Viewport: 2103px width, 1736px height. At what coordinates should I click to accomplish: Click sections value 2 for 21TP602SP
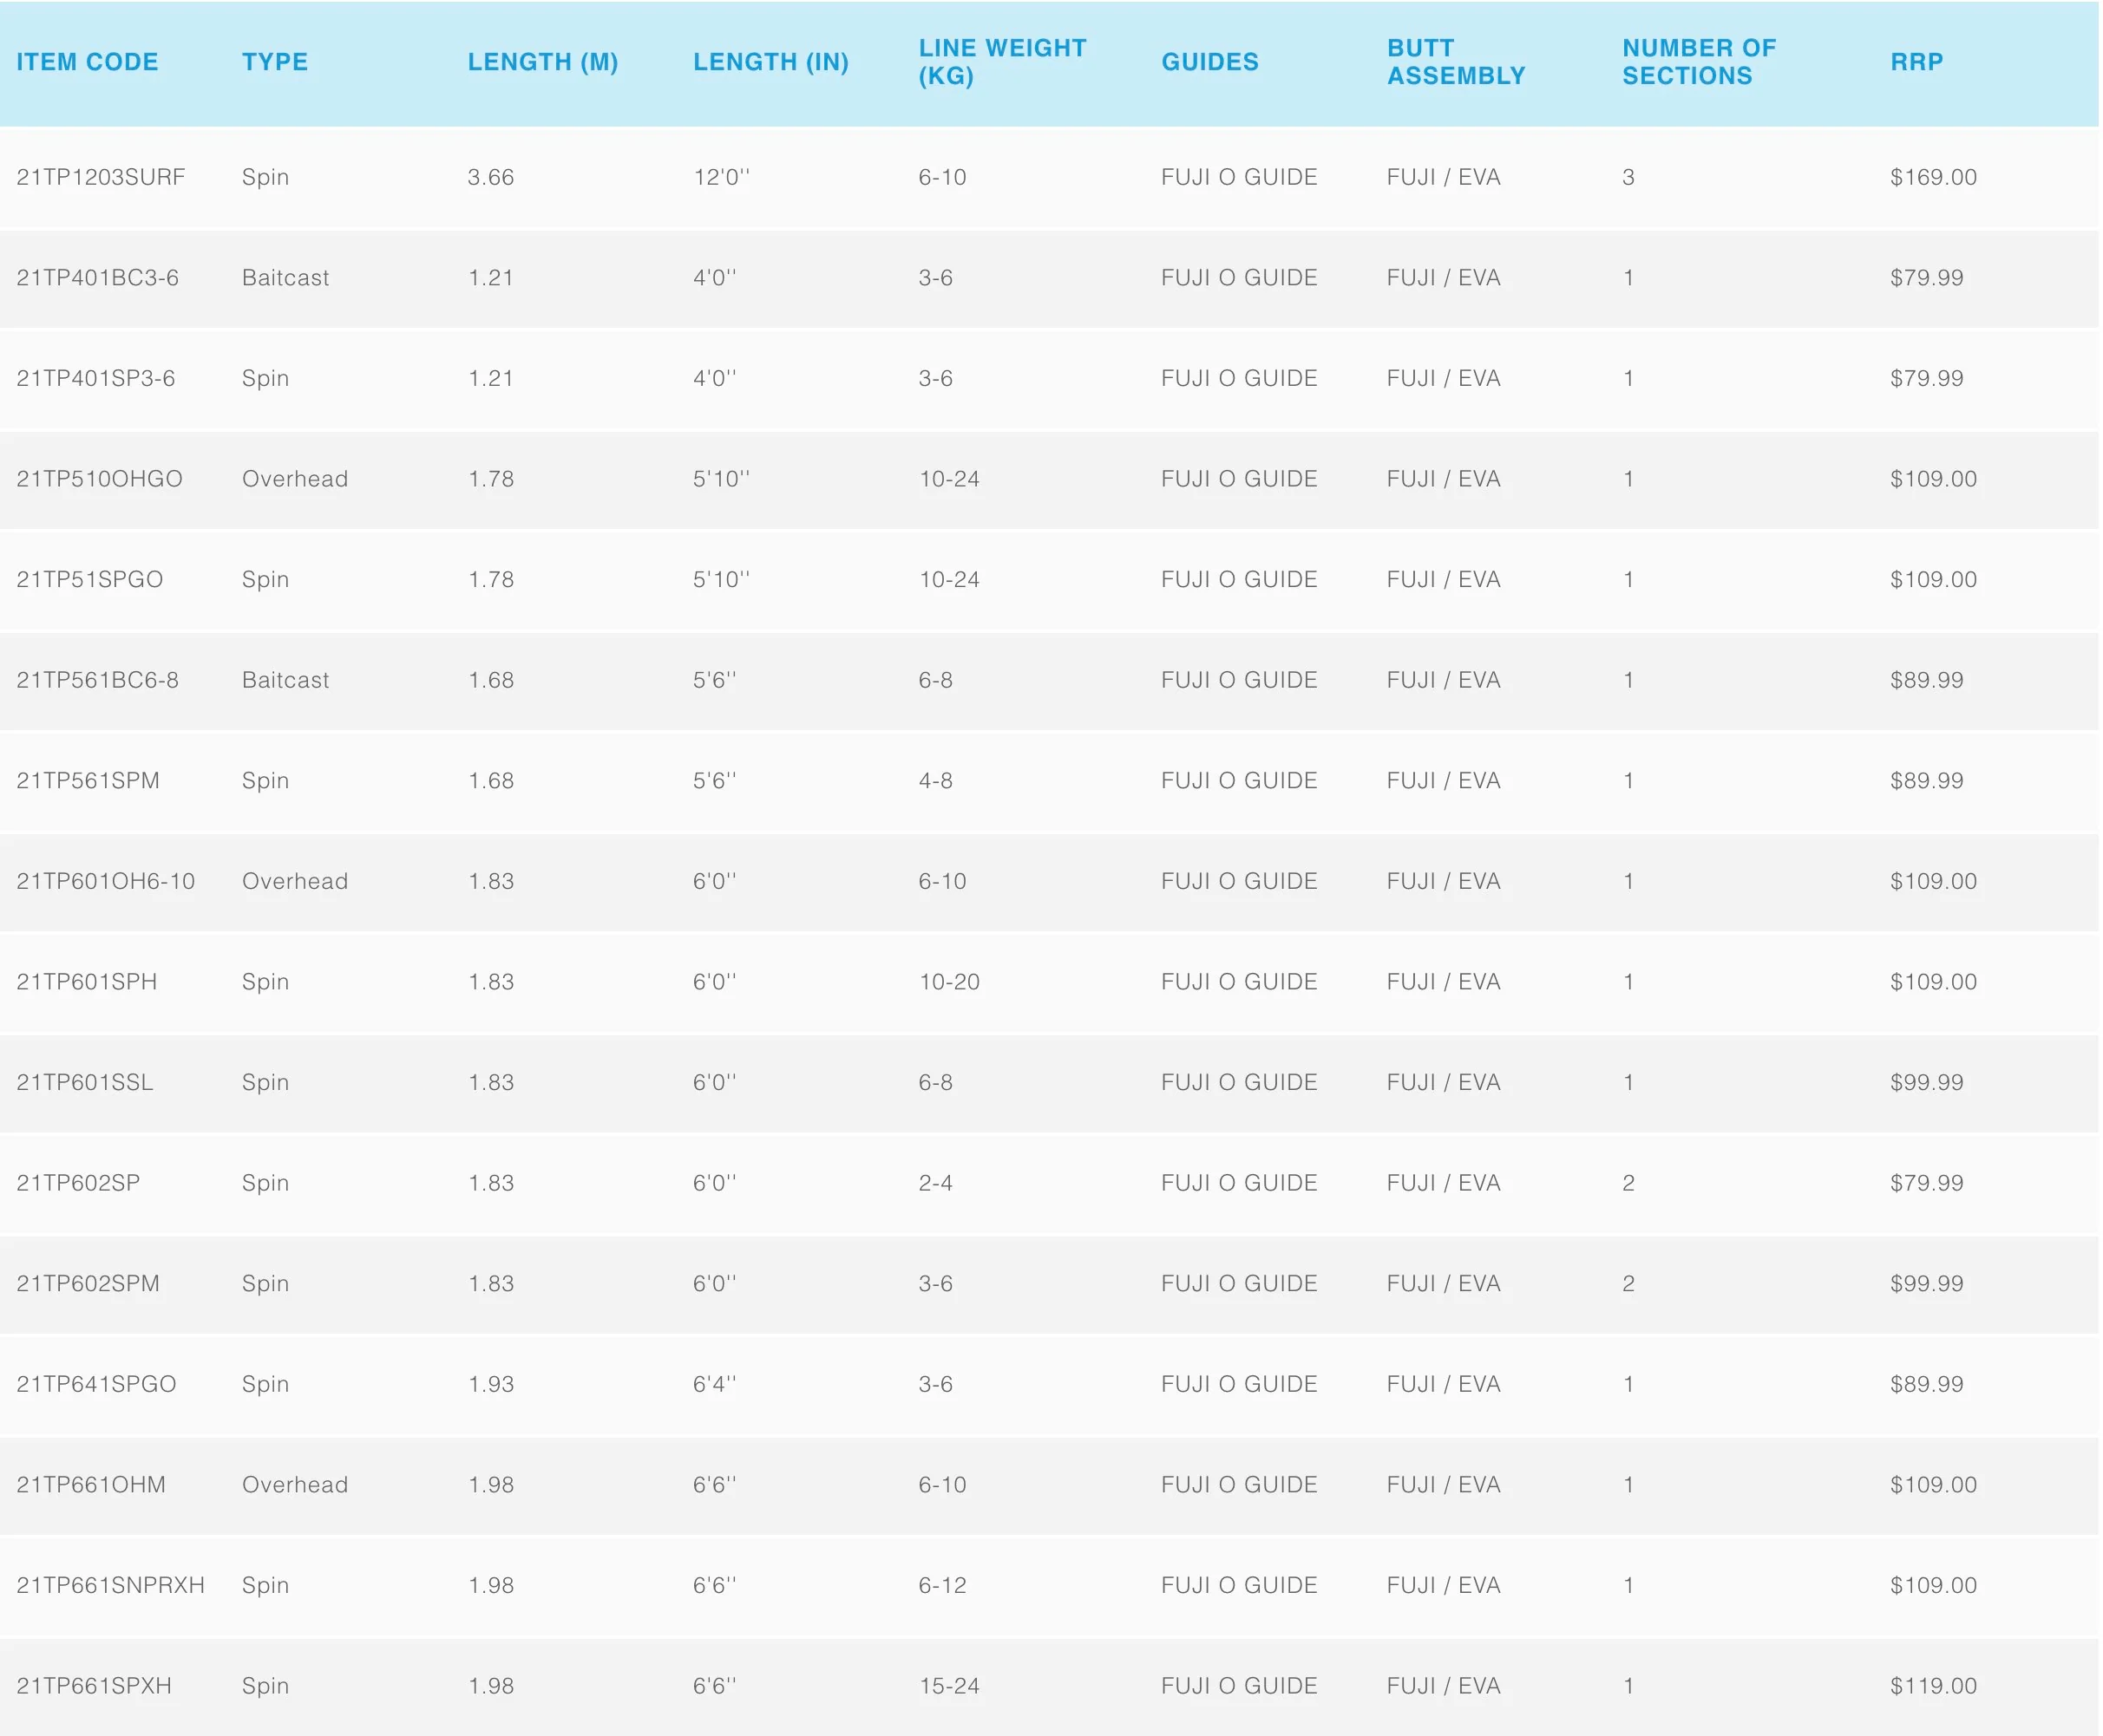[x=1628, y=1183]
